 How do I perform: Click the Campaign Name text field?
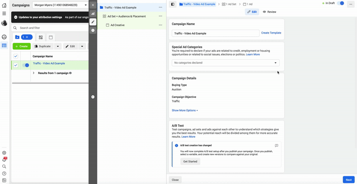(216, 33)
